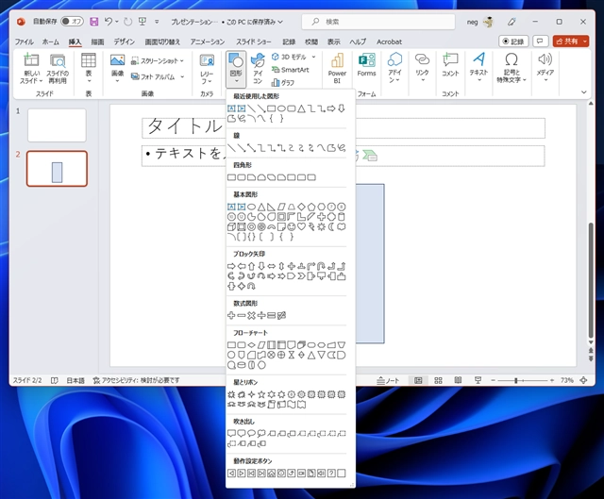Open the メディア dropdown
The width and height of the screenshot is (604, 499).
[545, 68]
